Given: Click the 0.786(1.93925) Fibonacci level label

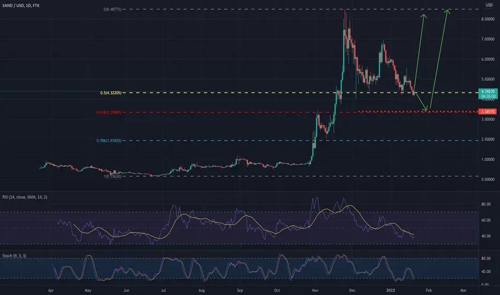Looking at the screenshot, I should (x=109, y=141).
